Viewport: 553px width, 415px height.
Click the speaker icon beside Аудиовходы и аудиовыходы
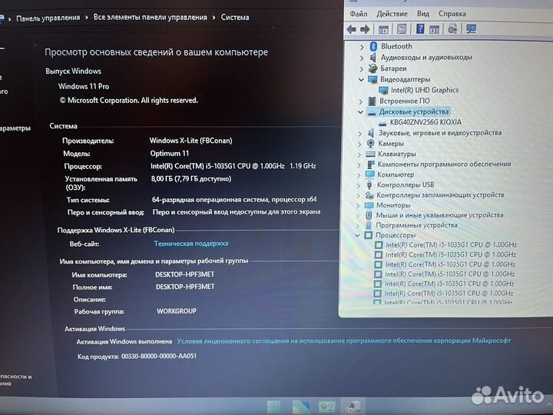pos(373,57)
